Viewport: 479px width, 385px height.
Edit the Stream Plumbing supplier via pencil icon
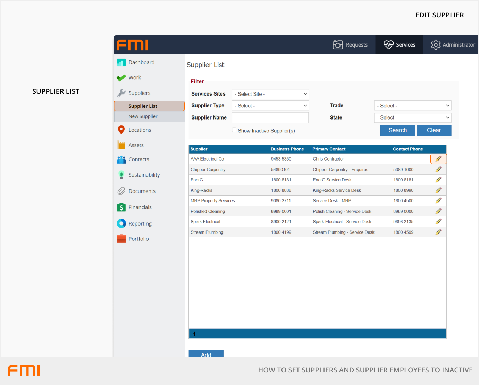pyautogui.click(x=438, y=232)
